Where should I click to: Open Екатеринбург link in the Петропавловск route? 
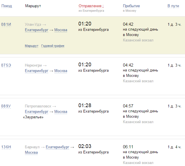(x=37, y=112)
